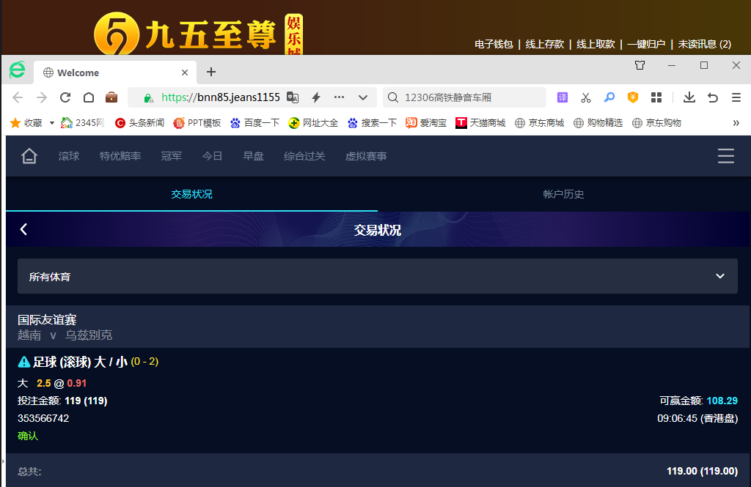This screenshot has width=751, height=487.
Task: Click the browser forward arrow
Action: [x=42, y=97]
